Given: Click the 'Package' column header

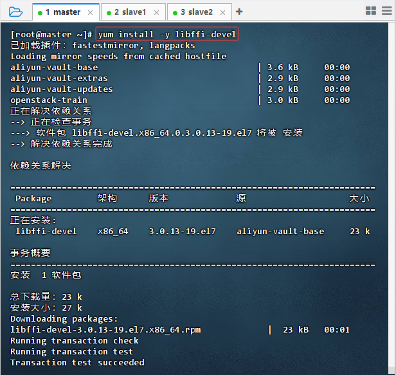Looking at the screenshot, I should click(33, 198).
